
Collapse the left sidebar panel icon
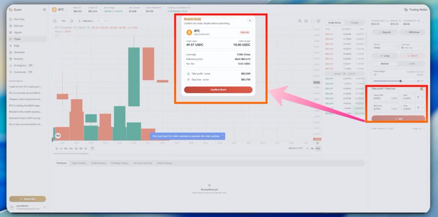[44, 10]
